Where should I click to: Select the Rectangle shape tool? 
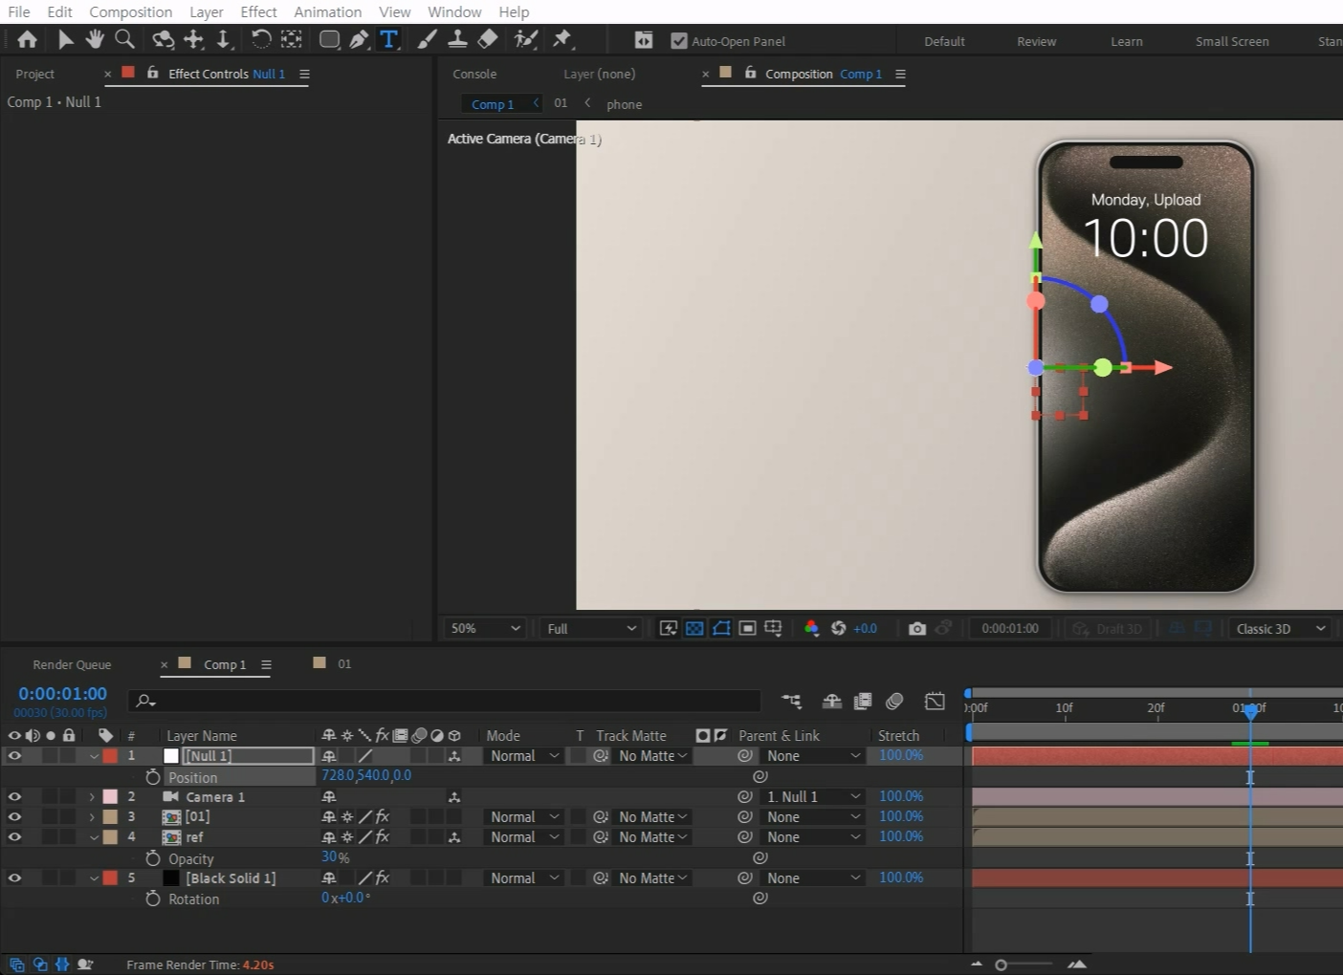(x=329, y=39)
